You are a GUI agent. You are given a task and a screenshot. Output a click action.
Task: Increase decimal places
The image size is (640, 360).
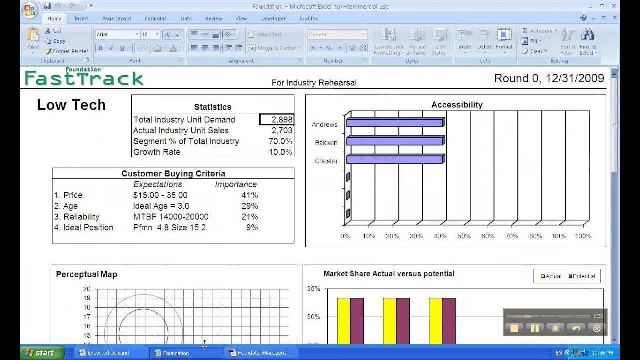pos(352,48)
